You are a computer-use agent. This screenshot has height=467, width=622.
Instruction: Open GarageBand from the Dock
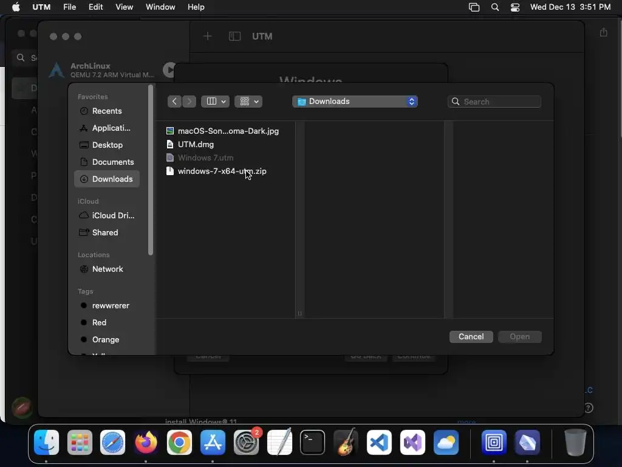click(x=346, y=443)
